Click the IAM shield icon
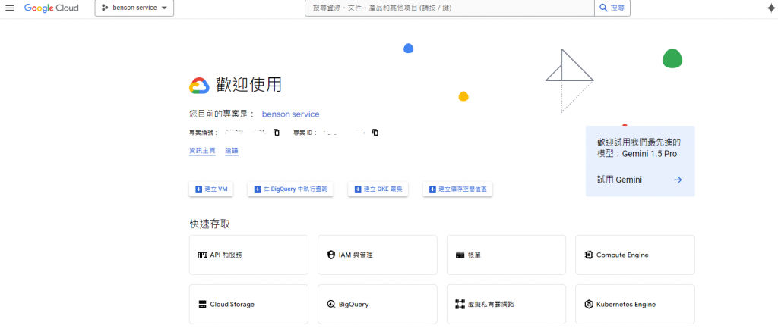Viewport: 778px width, 335px height. click(331, 255)
